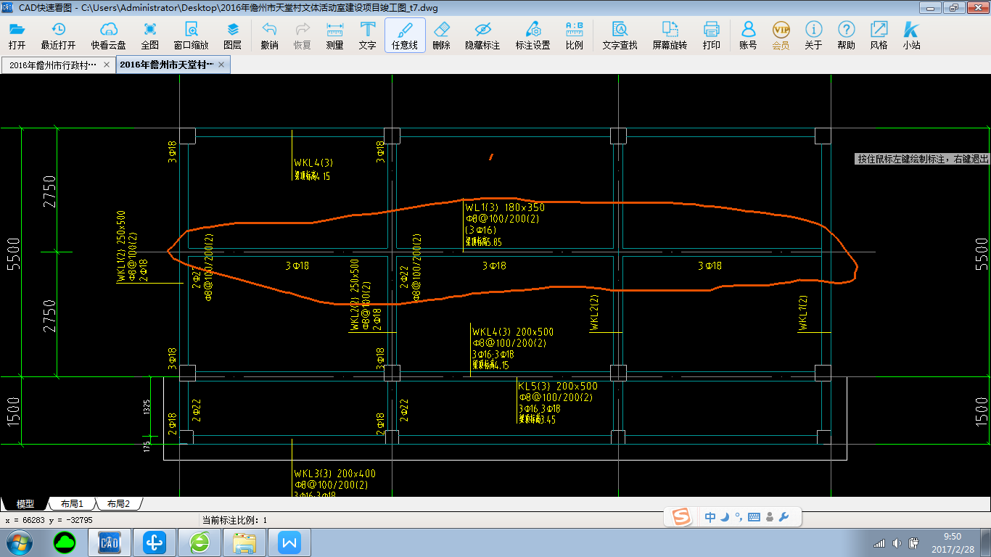Switch to the 布局2 layout tab
This screenshot has height=557, width=991.
pyautogui.click(x=118, y=503)
